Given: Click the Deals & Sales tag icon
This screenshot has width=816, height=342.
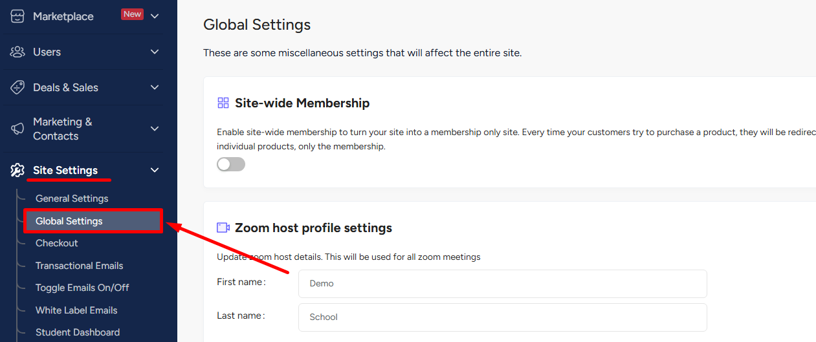Looking at the screenshot, I should coord(17,87).
